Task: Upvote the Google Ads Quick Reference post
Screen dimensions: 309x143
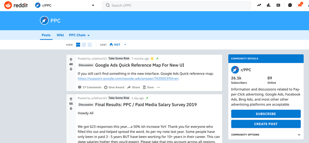Action: pyautogui.click(x=71, y=59)
